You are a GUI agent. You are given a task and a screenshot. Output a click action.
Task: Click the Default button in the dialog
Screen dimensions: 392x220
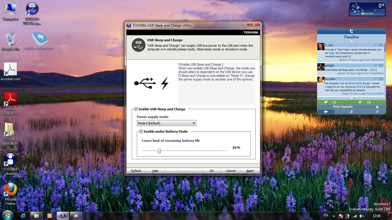click(136, 171)
